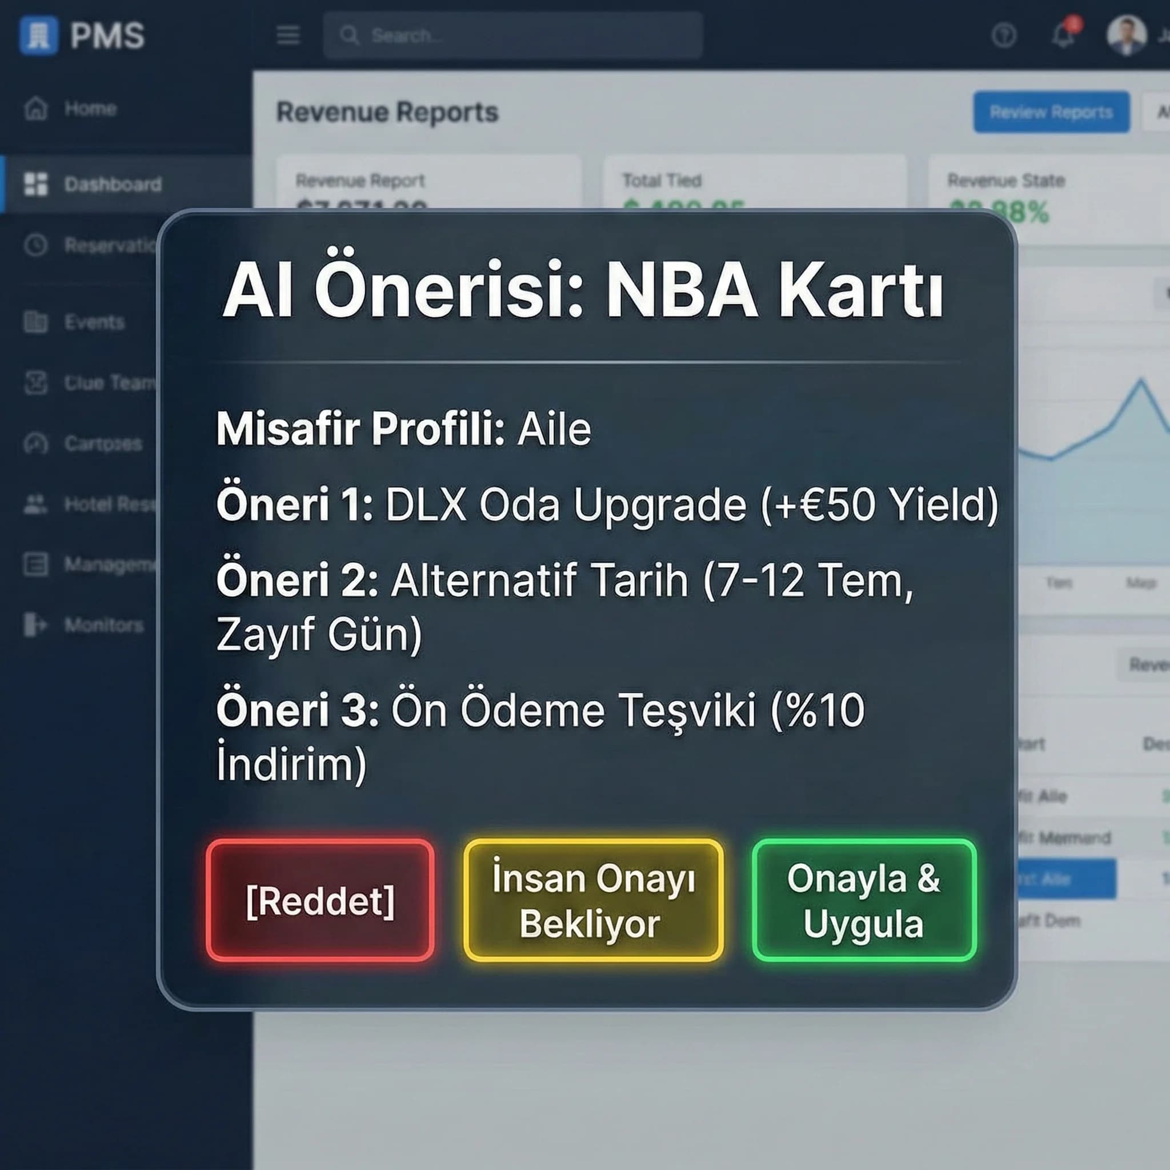Viewport: 1170px width, 1170px height.
Task: Open the user profile avatar
Action: pos(1127,35)
